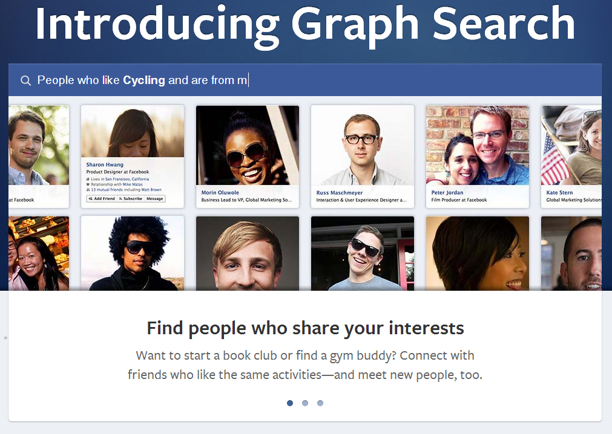Click the Graph Search query field

305,80
